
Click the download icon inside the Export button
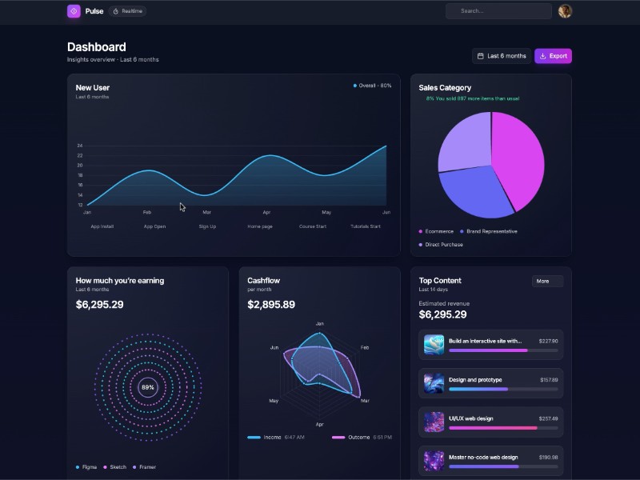pyautogui.click(x=542, y=56)
